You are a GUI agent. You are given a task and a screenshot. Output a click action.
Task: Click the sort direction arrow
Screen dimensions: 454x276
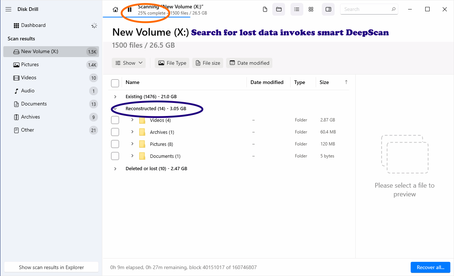pyautogui.click(x=346, y=82)
